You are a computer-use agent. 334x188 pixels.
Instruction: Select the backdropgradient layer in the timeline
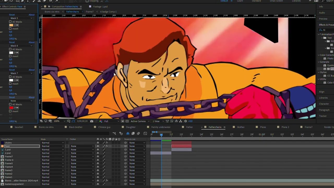point(14,184)
